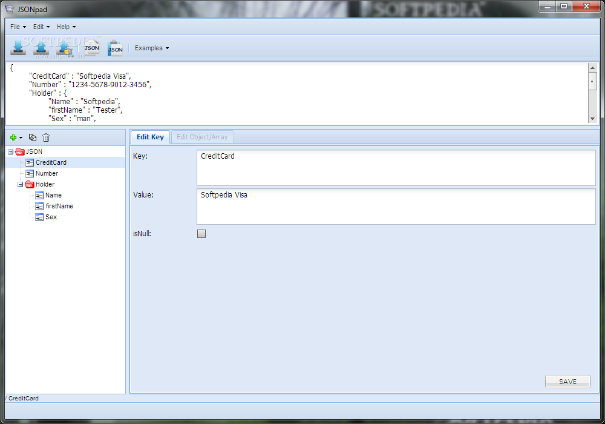Click the key icon beside Number
The image size is (605, 424).
[x=30, y=173]
